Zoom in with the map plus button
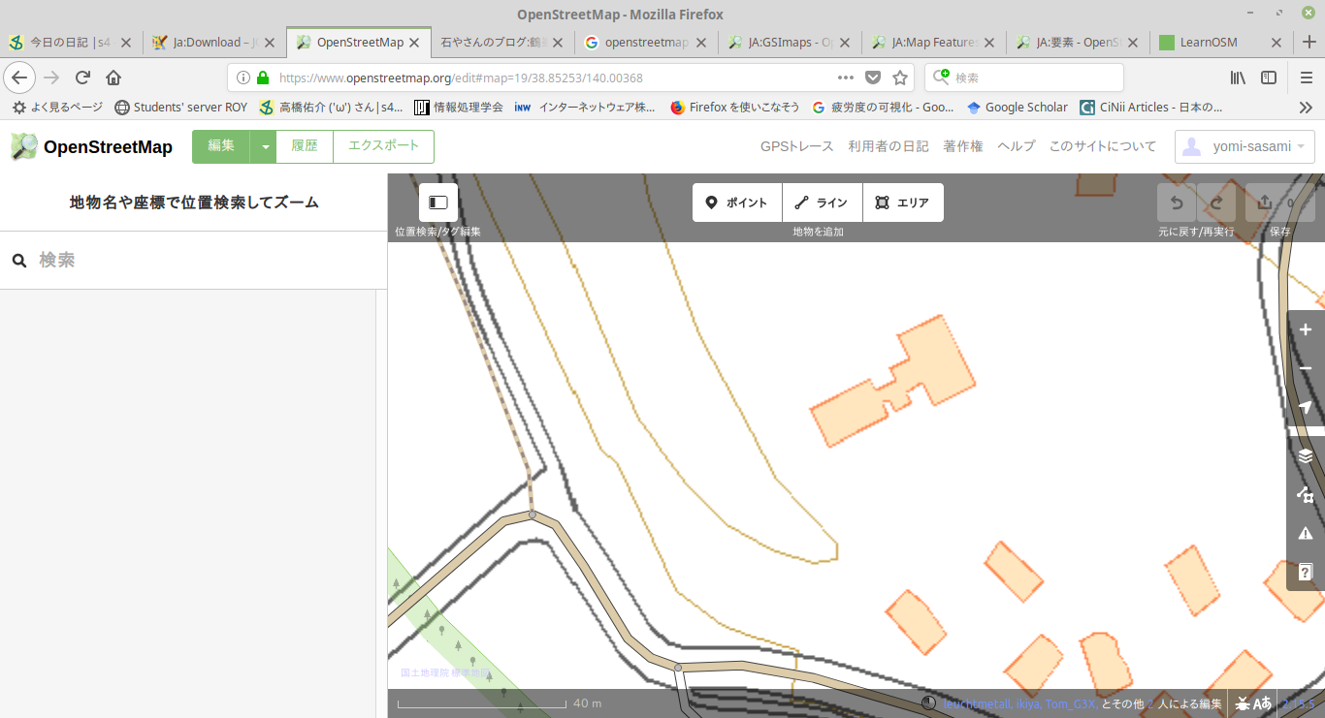 (x=1305, y=330)
